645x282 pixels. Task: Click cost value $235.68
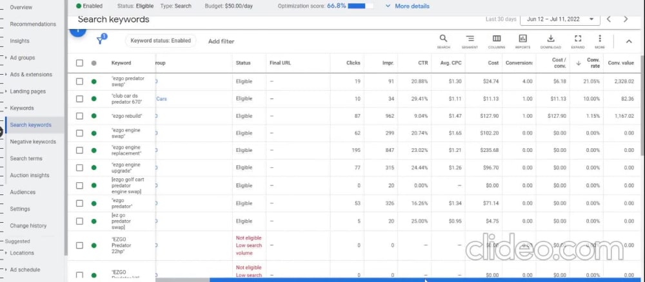(x=489, y=150)
